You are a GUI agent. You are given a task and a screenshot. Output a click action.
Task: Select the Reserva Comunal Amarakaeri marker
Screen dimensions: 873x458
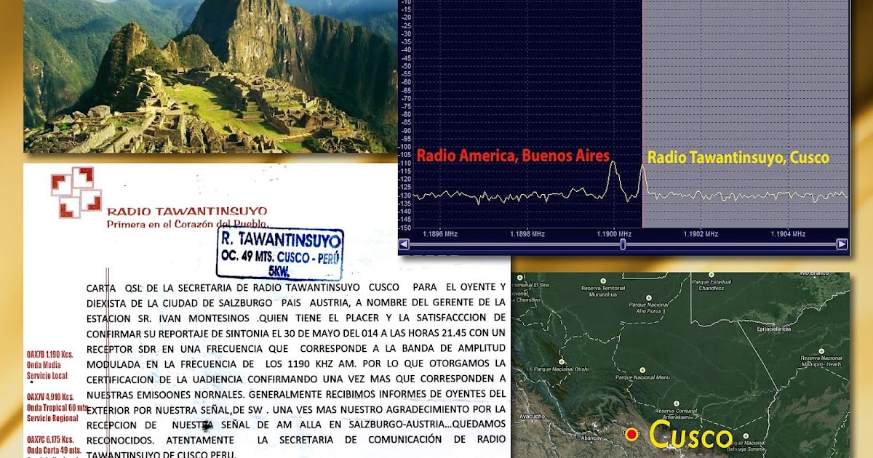(x=677, y=403)
